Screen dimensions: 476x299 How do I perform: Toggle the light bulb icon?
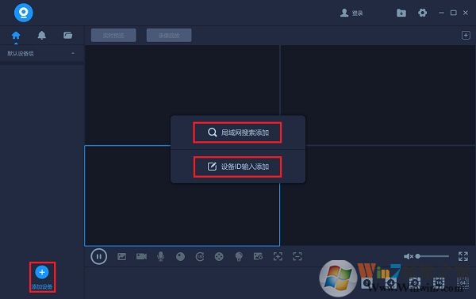pos(239,256)
